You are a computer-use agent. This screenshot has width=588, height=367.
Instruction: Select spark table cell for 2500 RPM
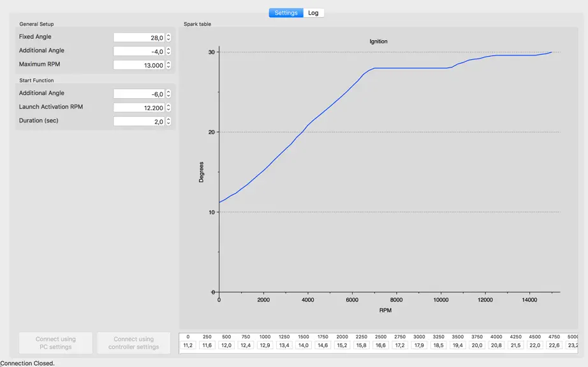pyautogui.click(x=381, y=345)
